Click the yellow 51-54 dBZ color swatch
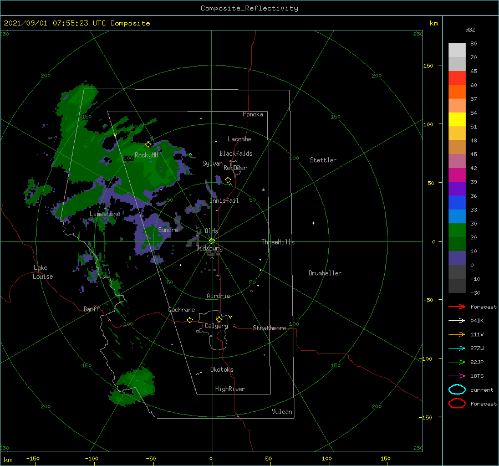 click(x=457, y=120)
